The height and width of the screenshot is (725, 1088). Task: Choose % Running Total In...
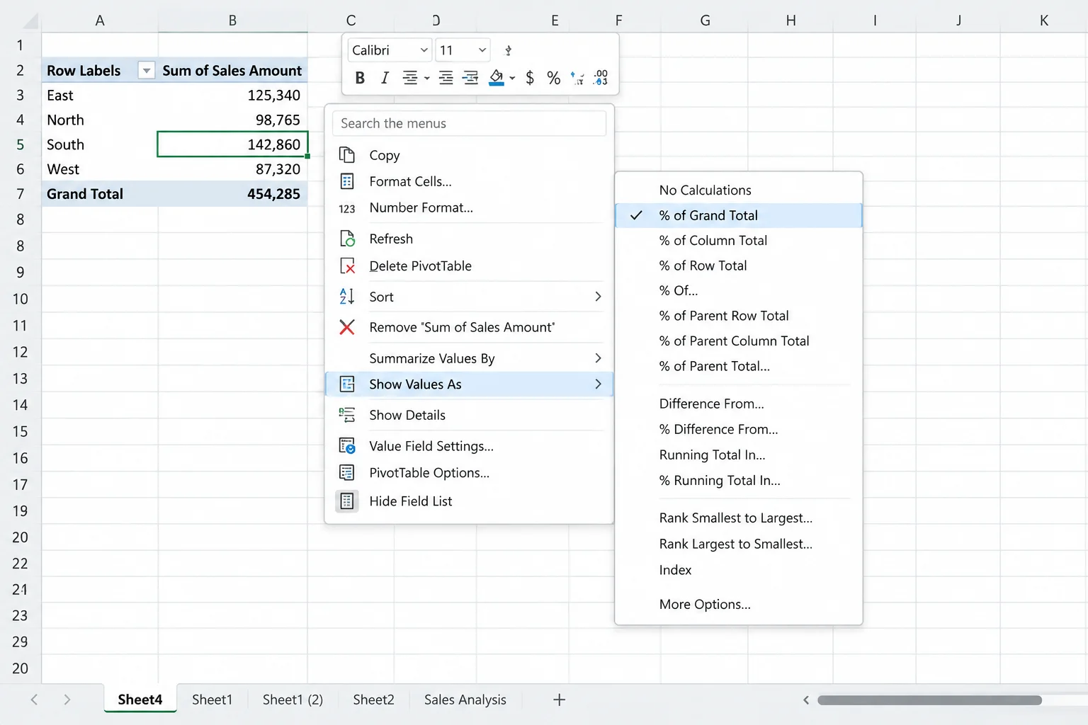click(719, 481)
